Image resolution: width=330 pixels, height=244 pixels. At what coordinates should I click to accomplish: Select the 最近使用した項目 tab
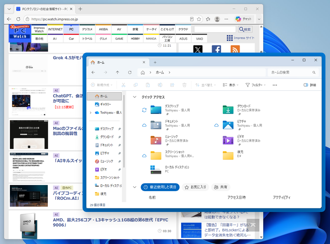tap(160, 187)
